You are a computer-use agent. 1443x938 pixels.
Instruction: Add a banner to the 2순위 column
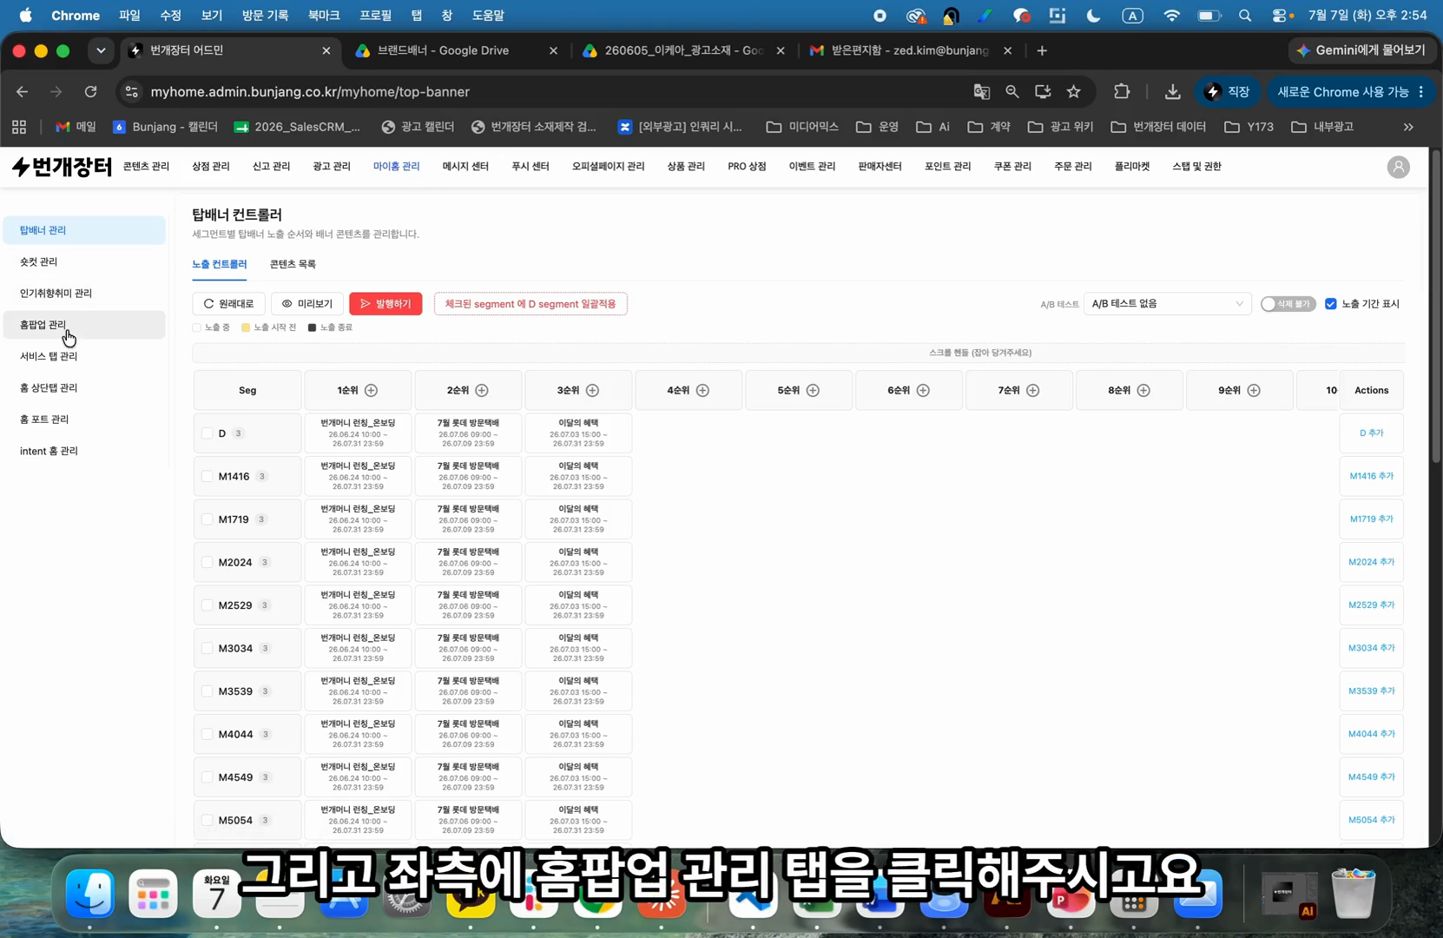(x=482, y=391)
